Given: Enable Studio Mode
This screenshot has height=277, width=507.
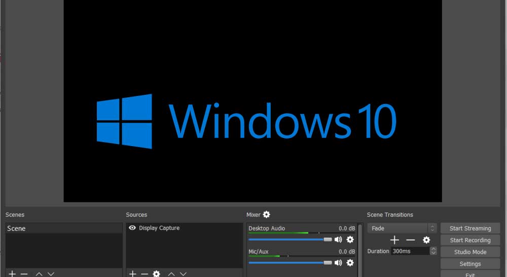Looking at the screenshot, I should (x=470, y=252).
